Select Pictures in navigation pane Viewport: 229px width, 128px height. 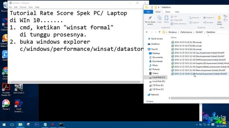[x=154, y=69]
